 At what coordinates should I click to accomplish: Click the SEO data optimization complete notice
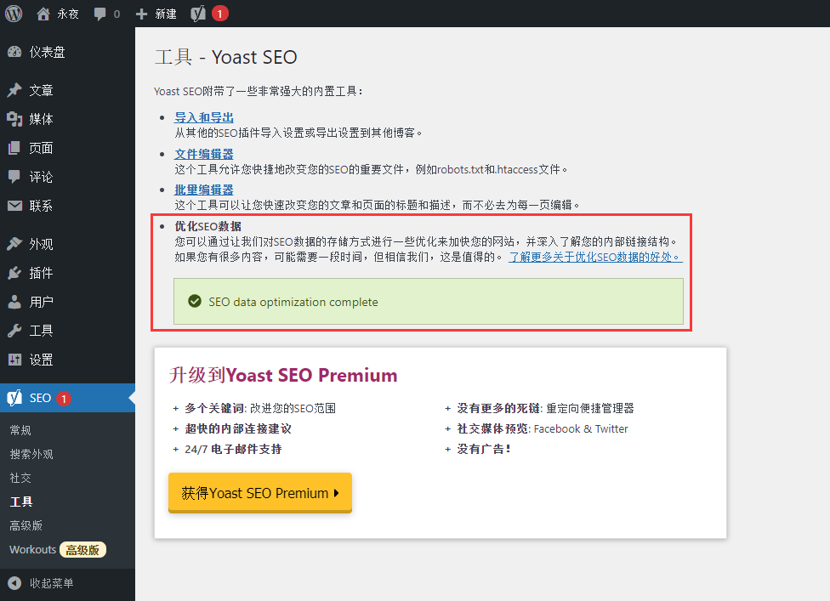(429, 302)
